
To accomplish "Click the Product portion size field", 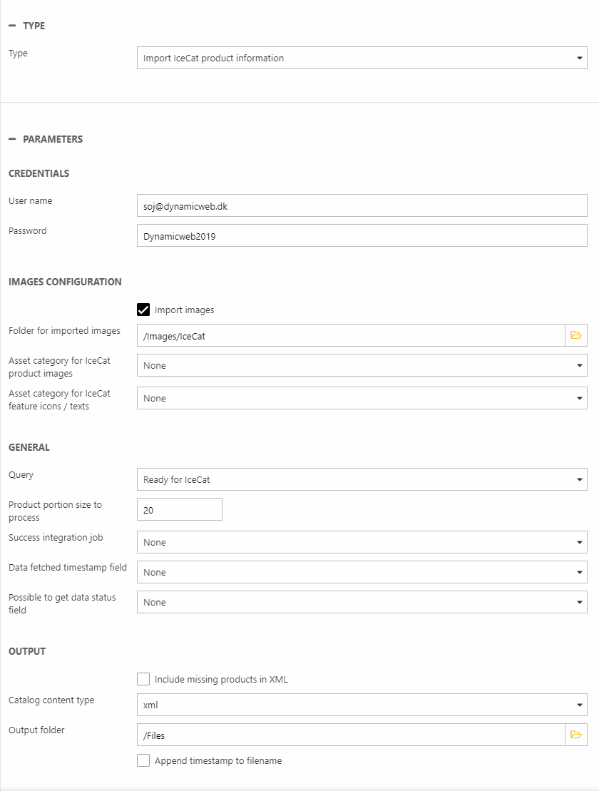I will coord(180,509).
